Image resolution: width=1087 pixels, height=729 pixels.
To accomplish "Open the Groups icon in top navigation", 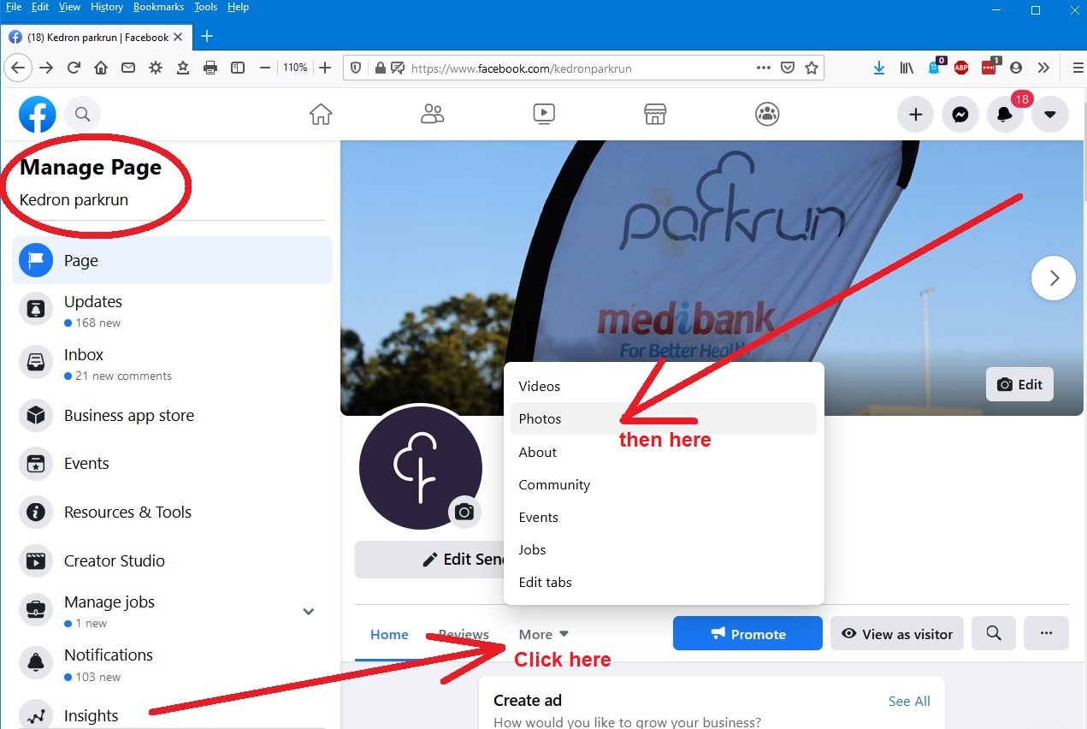I will (767, 114).
